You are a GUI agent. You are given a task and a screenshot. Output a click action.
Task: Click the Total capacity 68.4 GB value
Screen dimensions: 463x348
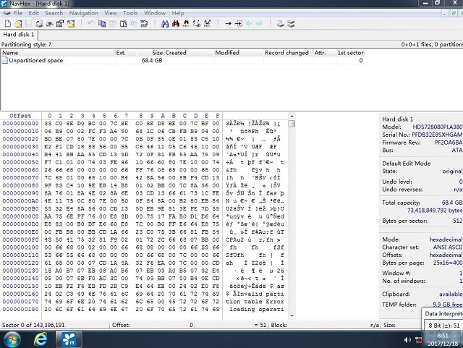[451, 203]
